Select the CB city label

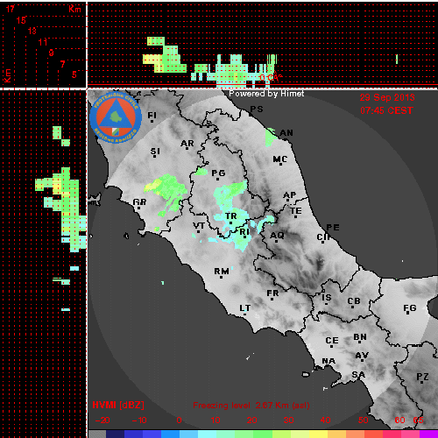354,301
